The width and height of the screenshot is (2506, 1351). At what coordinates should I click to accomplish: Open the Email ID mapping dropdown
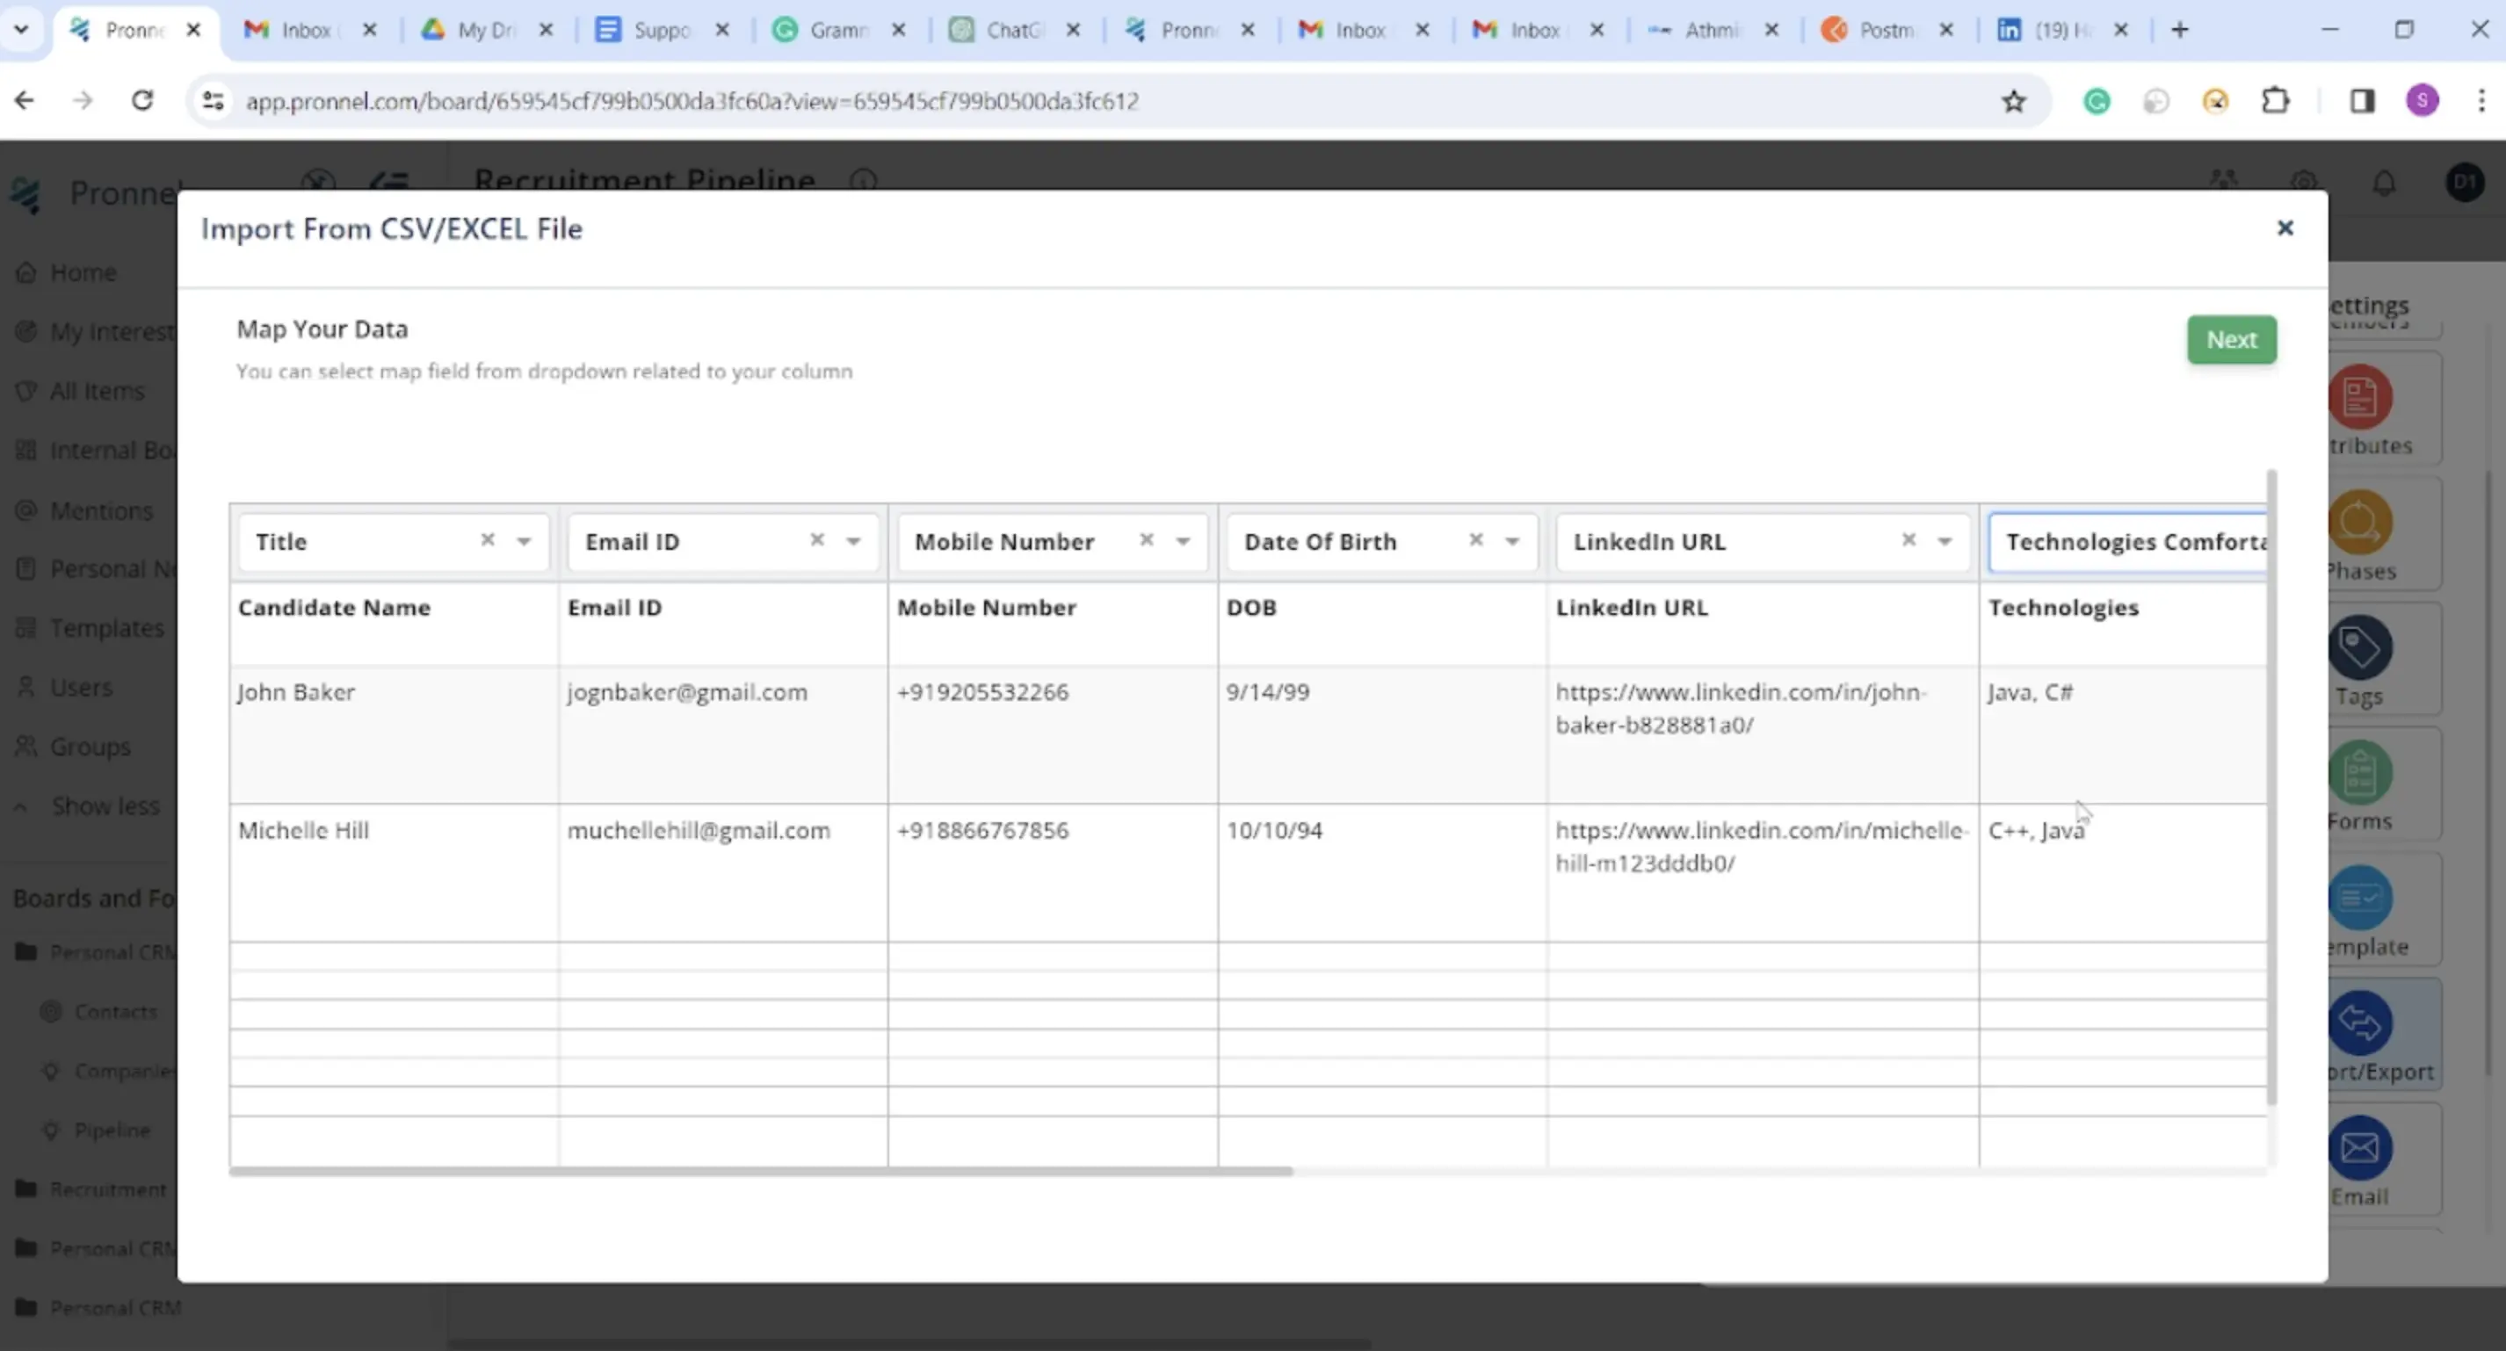(853, 542)
